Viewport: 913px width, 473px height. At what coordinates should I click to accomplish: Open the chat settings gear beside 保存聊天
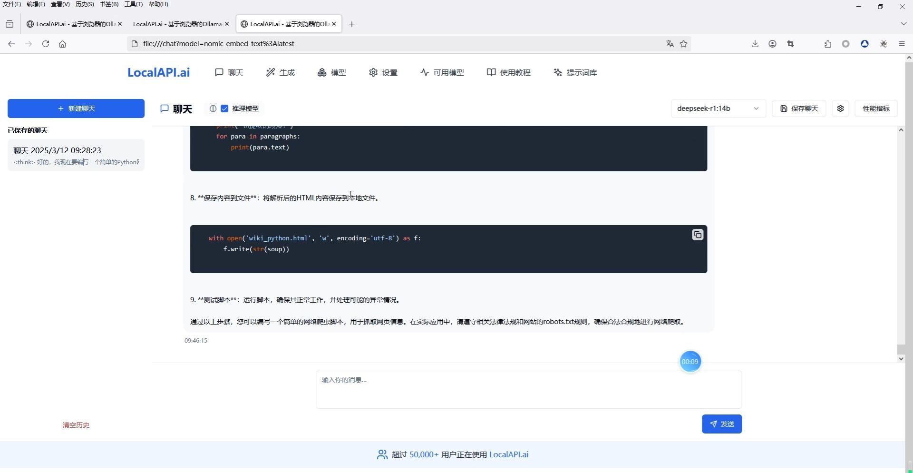click(840, 108)
